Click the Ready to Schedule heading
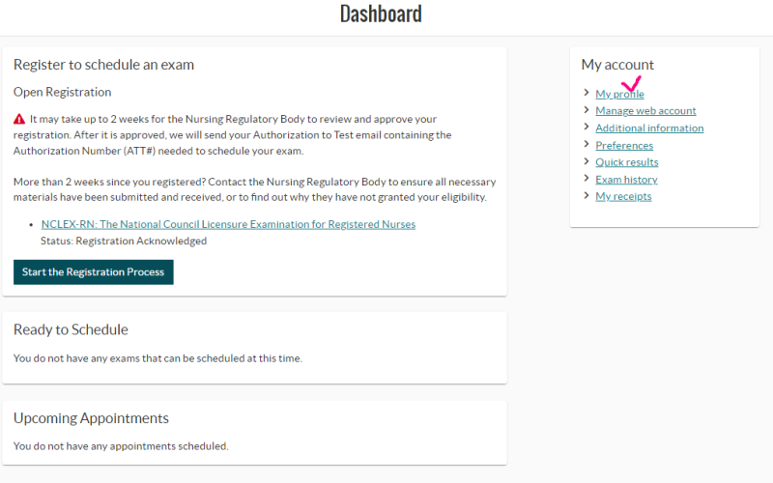This screenshot has width=773, height=483. click(x=71, y=329)
